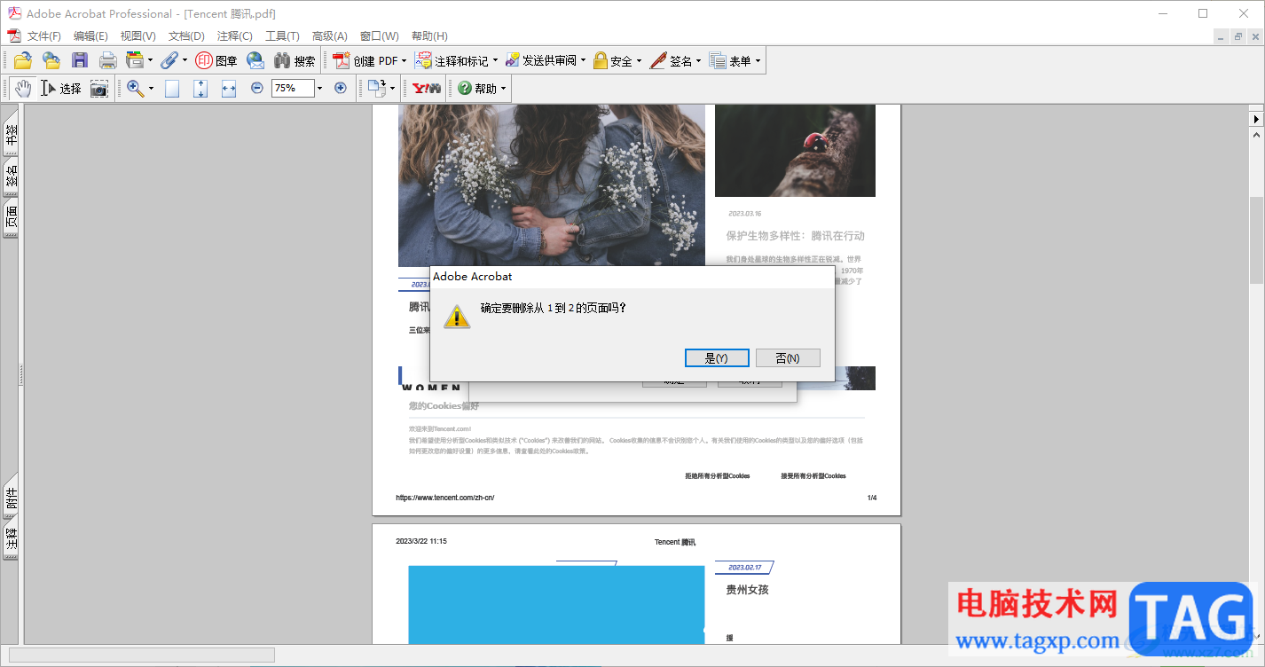
Task: Click the Actual Size page icon
Action: click(172, 88)
